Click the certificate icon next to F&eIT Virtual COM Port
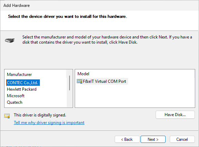This screenshot has width=199, height=147. [80, 81]
